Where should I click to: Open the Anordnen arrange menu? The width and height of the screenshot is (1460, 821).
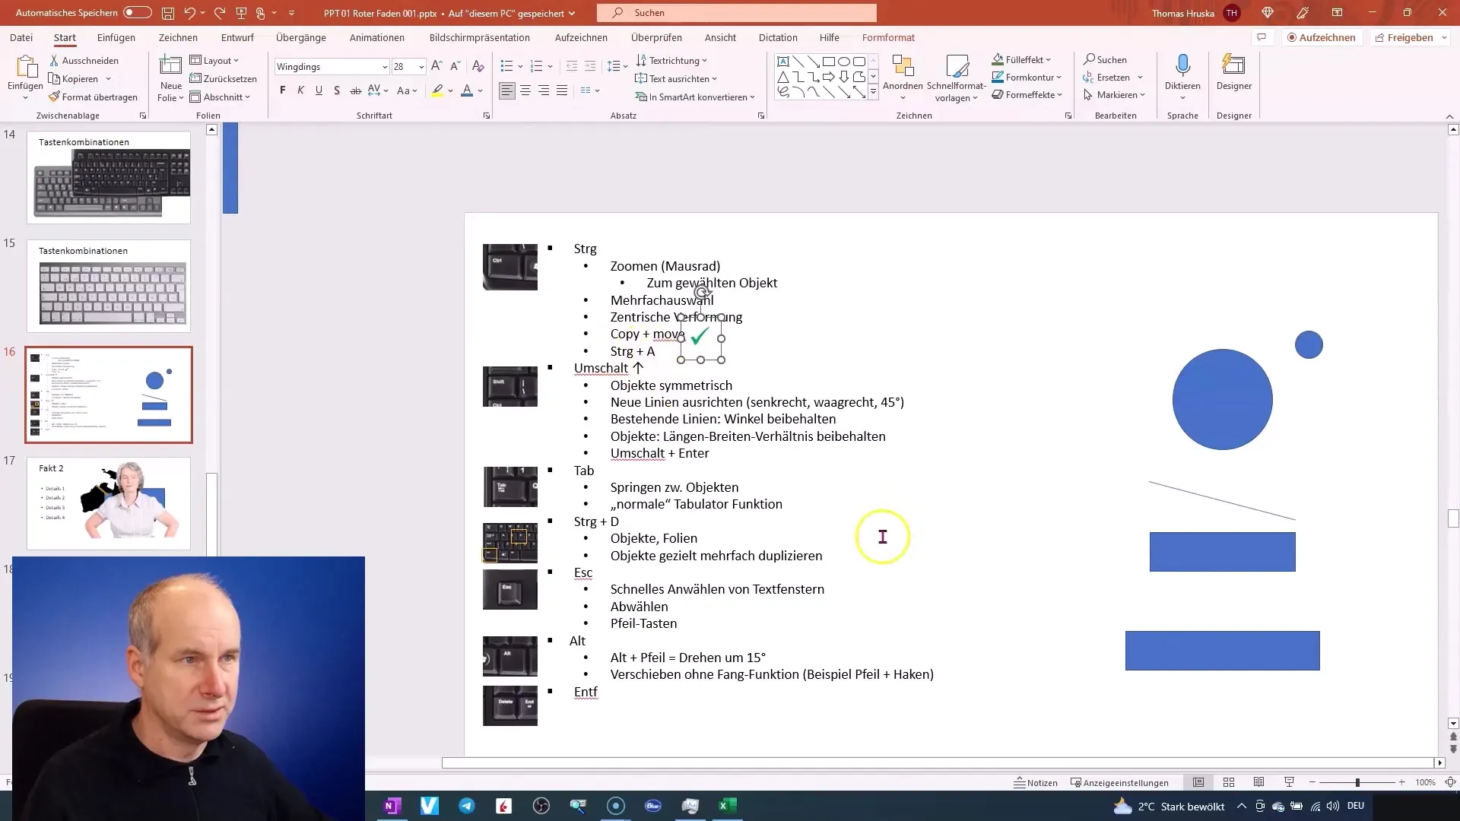[x=903, y=78]
